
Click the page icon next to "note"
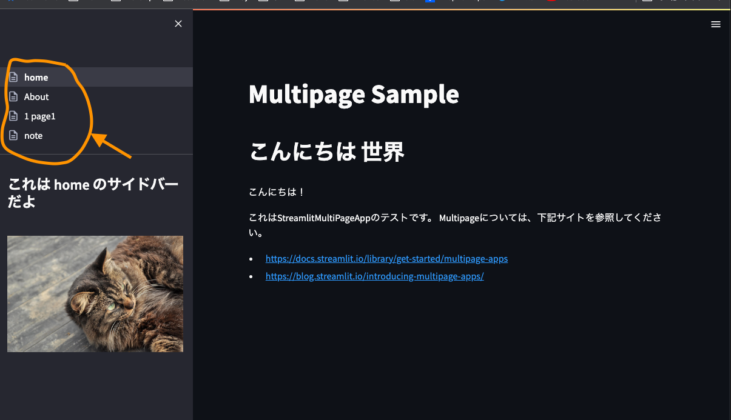pyautogui.click(x=13, y=135)
